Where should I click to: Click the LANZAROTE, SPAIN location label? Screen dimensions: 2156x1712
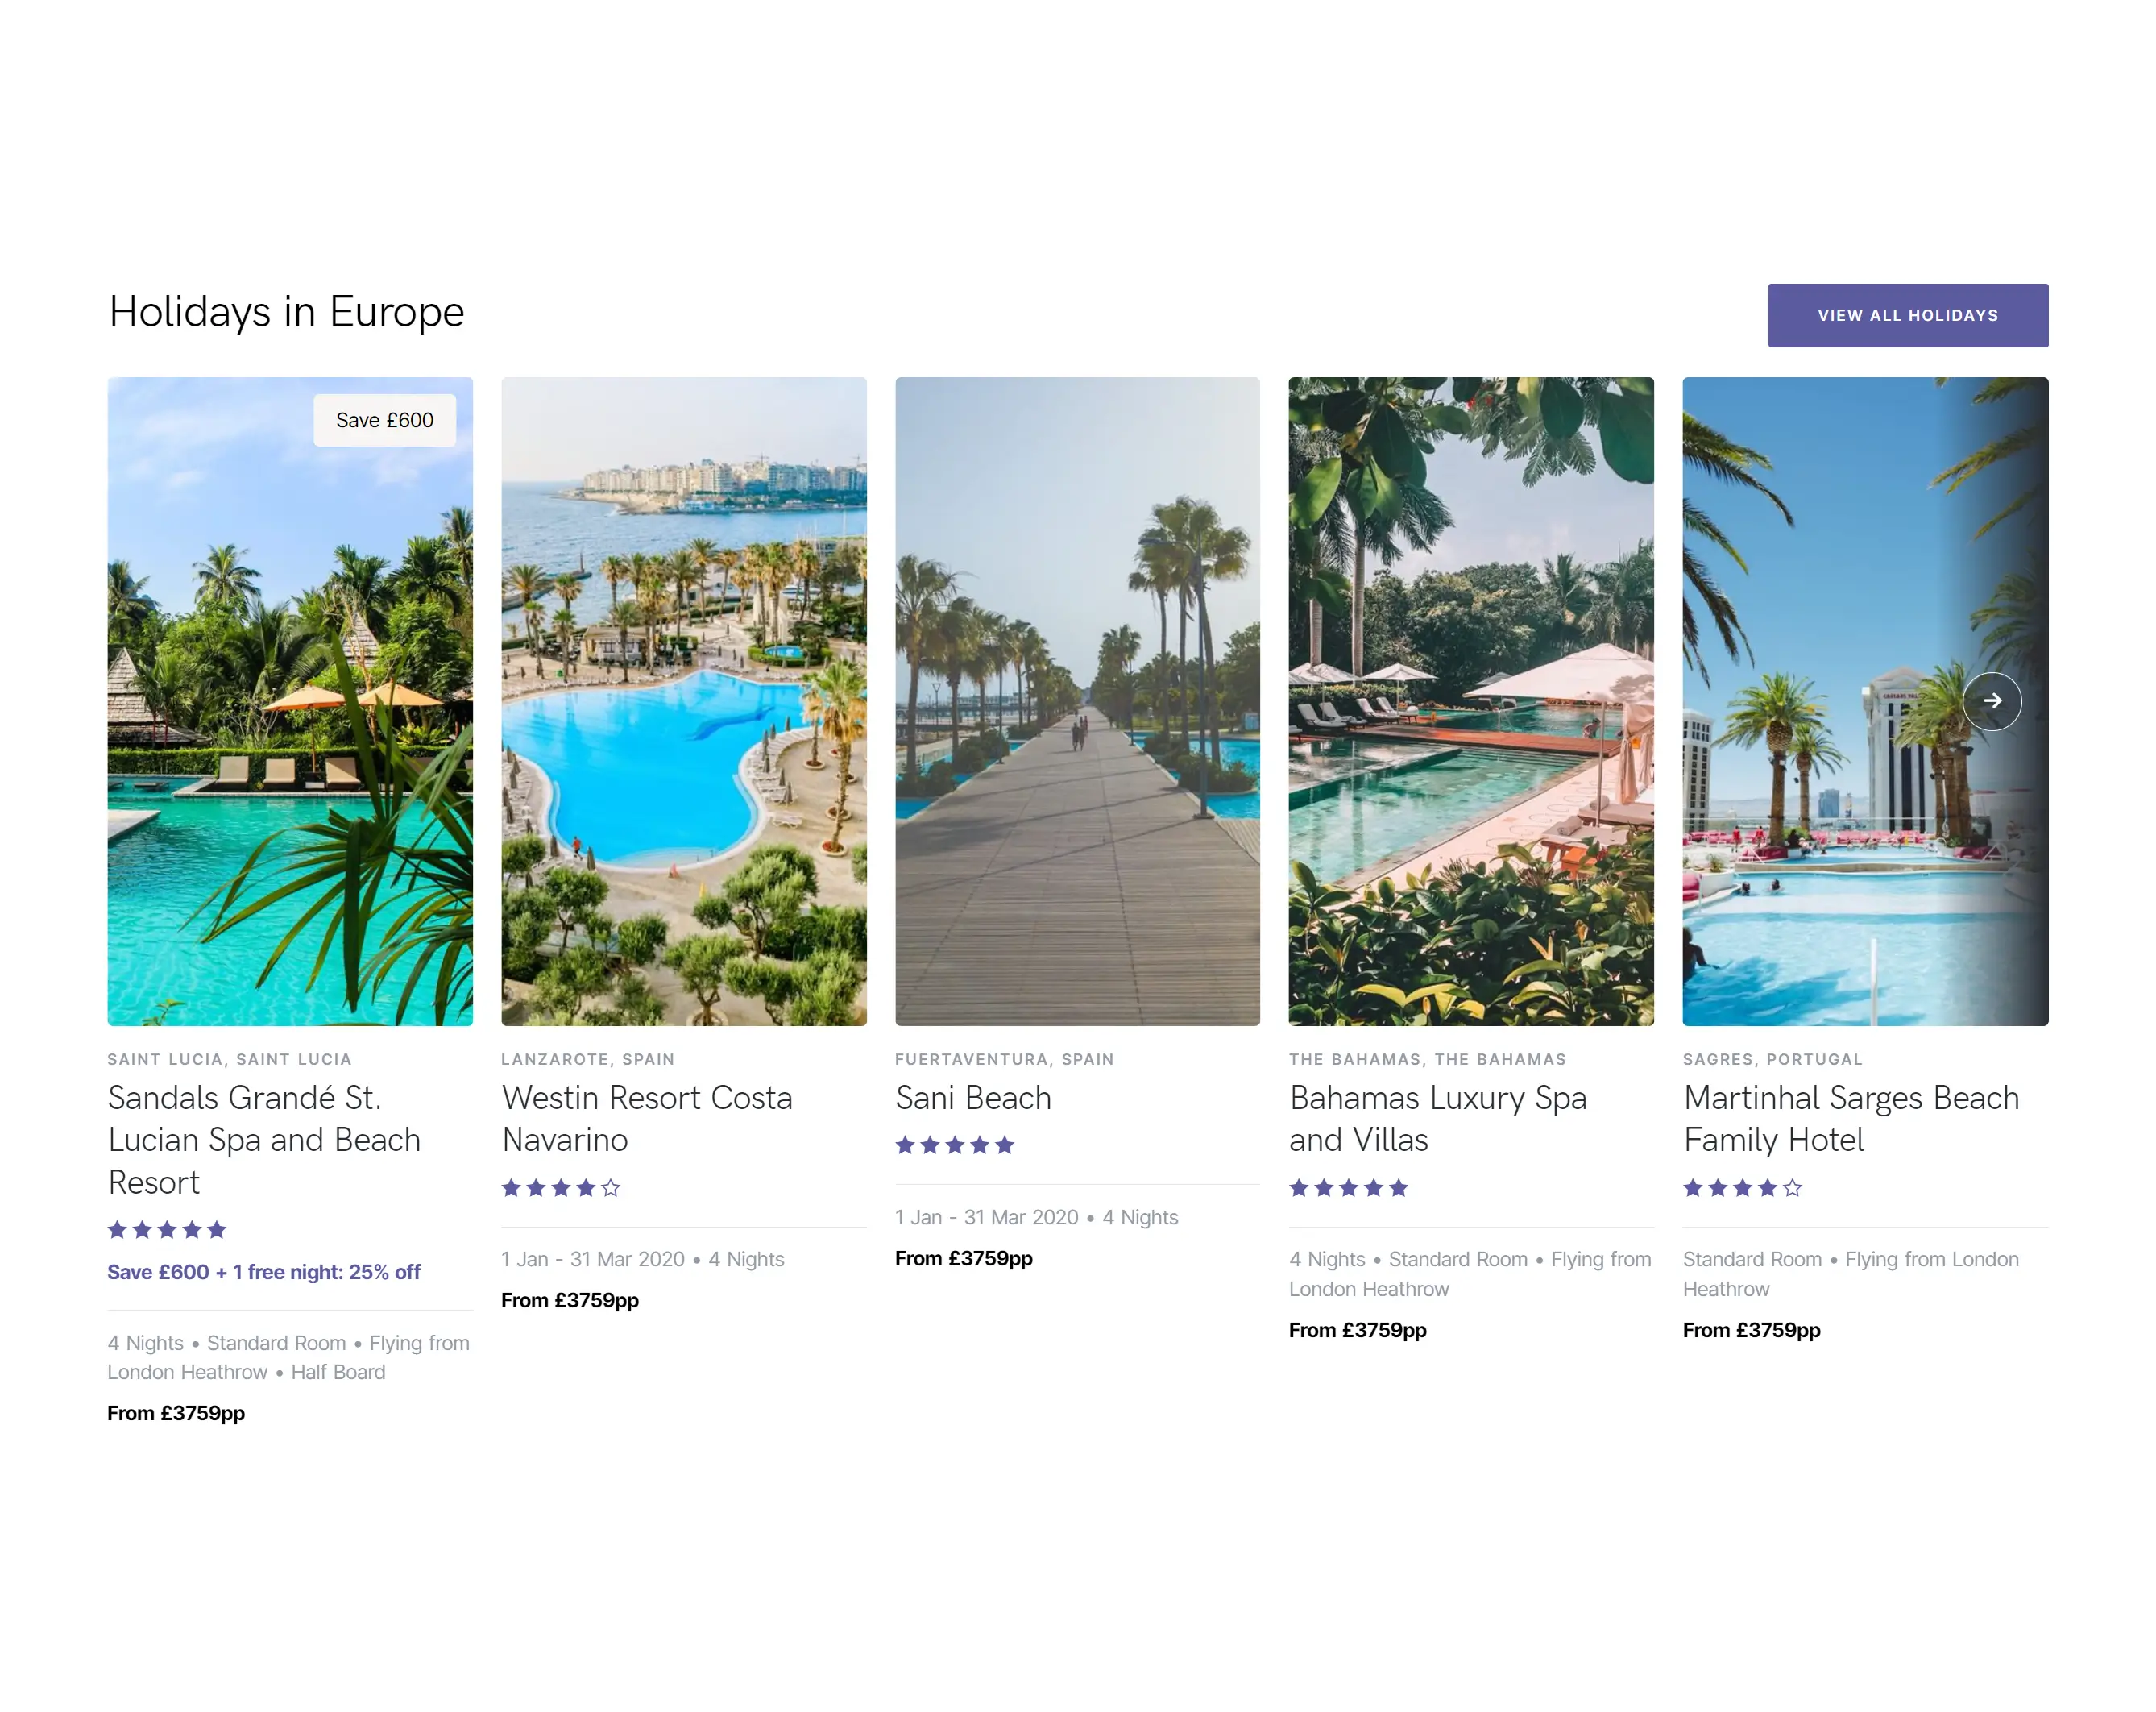coord(587,1058)
